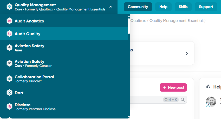Image resolution: width=221 pixels, height=119 pixels.
Task: Click the Dart droplet icon
Action: [x=10, y=93]
